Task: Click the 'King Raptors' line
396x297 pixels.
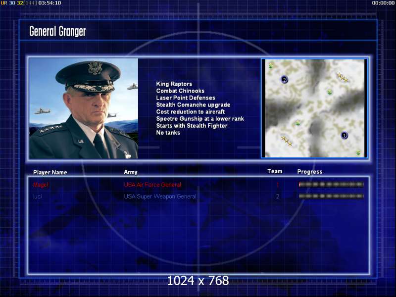Action: (x=174, y=84)
